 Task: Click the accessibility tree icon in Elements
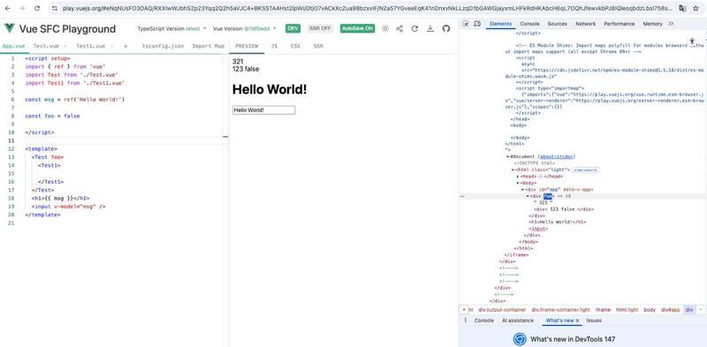[x=692, y=41]
